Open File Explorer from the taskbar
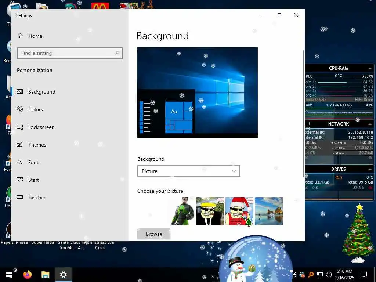The height and width of the screenshot is (282, 376). 45,275
